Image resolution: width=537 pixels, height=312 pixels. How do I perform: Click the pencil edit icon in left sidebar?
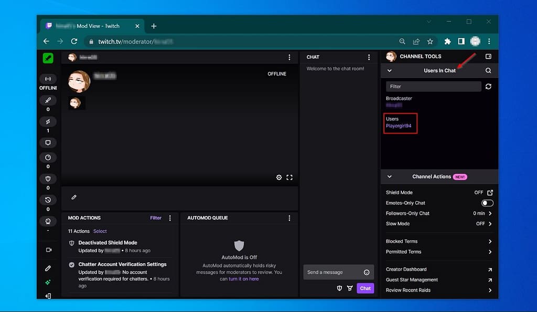(x=48, y=268)
